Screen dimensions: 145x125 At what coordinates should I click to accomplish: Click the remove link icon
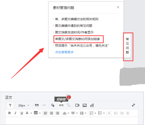(x=68, y=105)
